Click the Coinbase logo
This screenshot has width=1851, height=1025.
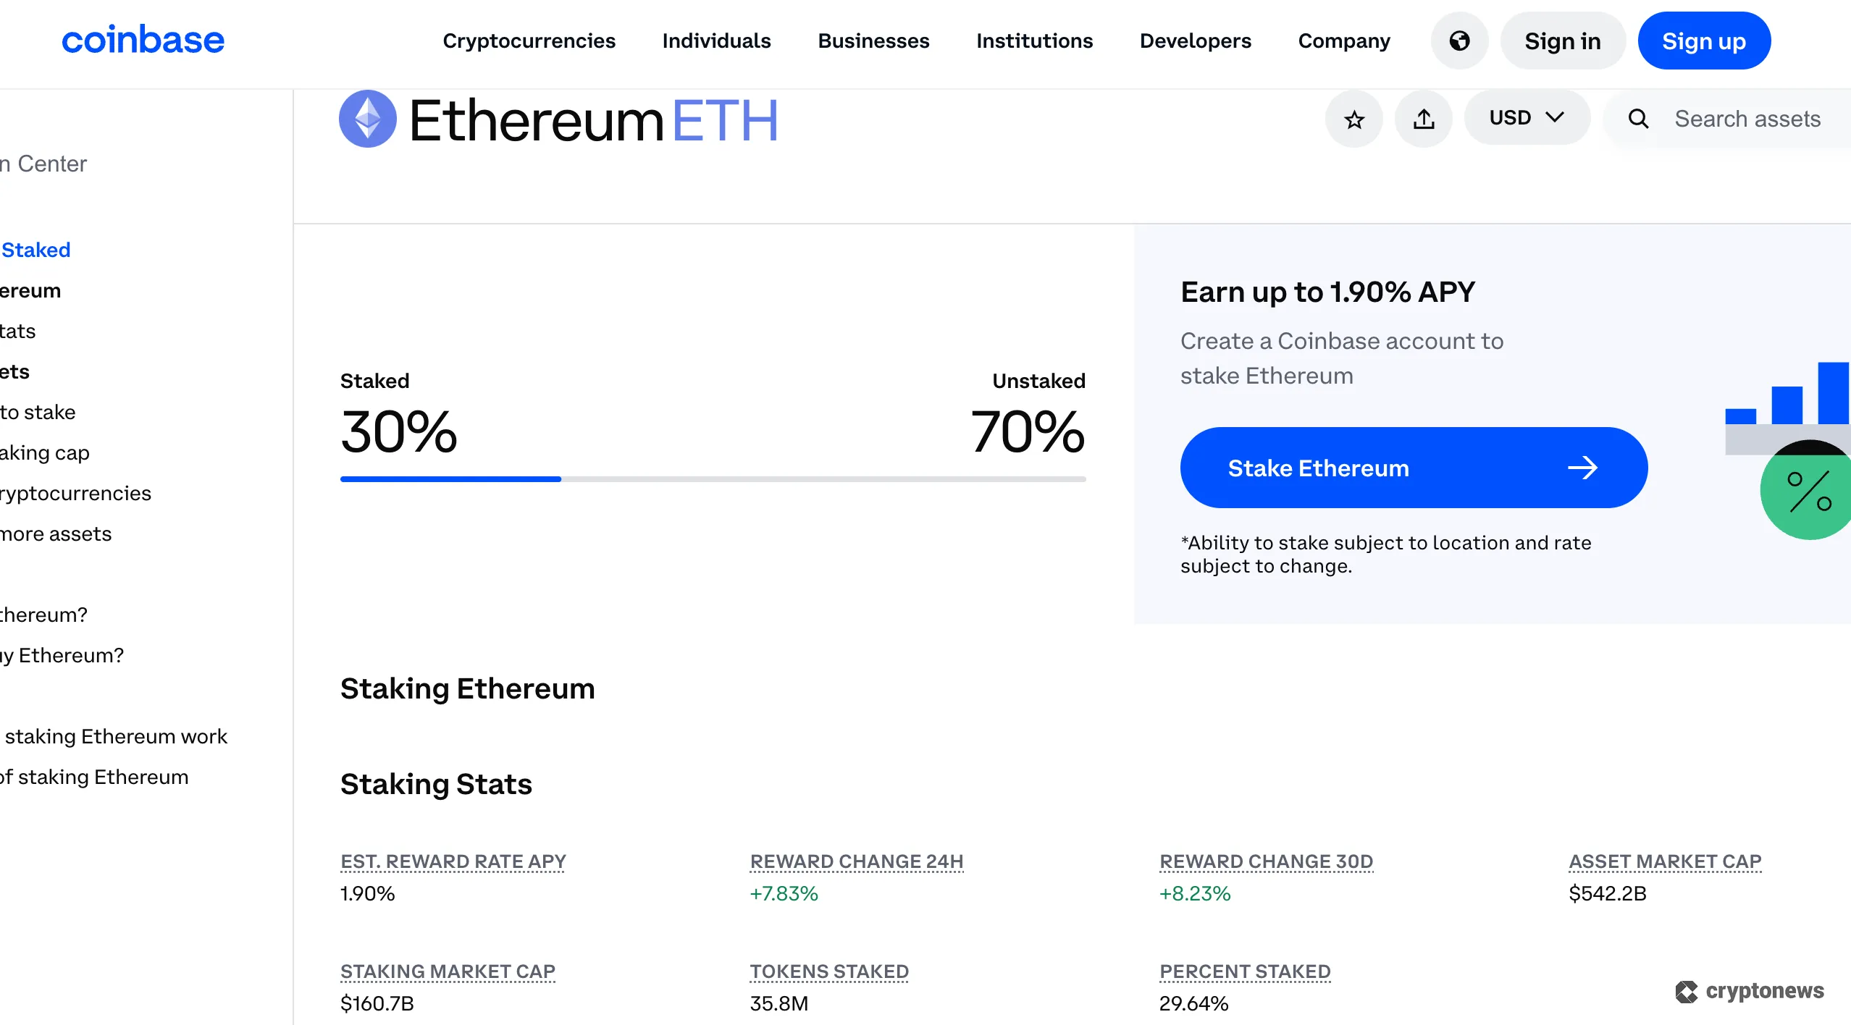tap(143, 39)
